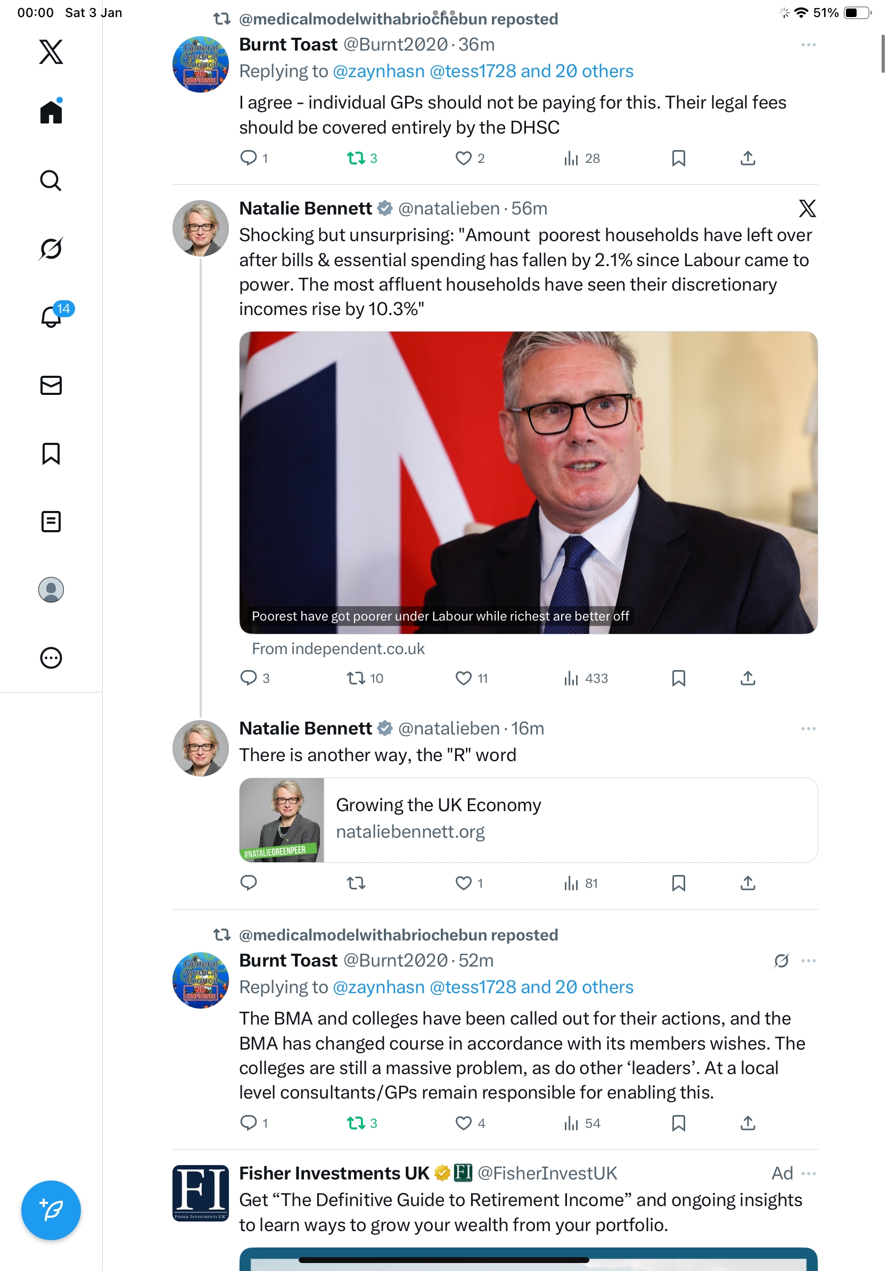Click the page scrollbar thumb

coord(883,54)
